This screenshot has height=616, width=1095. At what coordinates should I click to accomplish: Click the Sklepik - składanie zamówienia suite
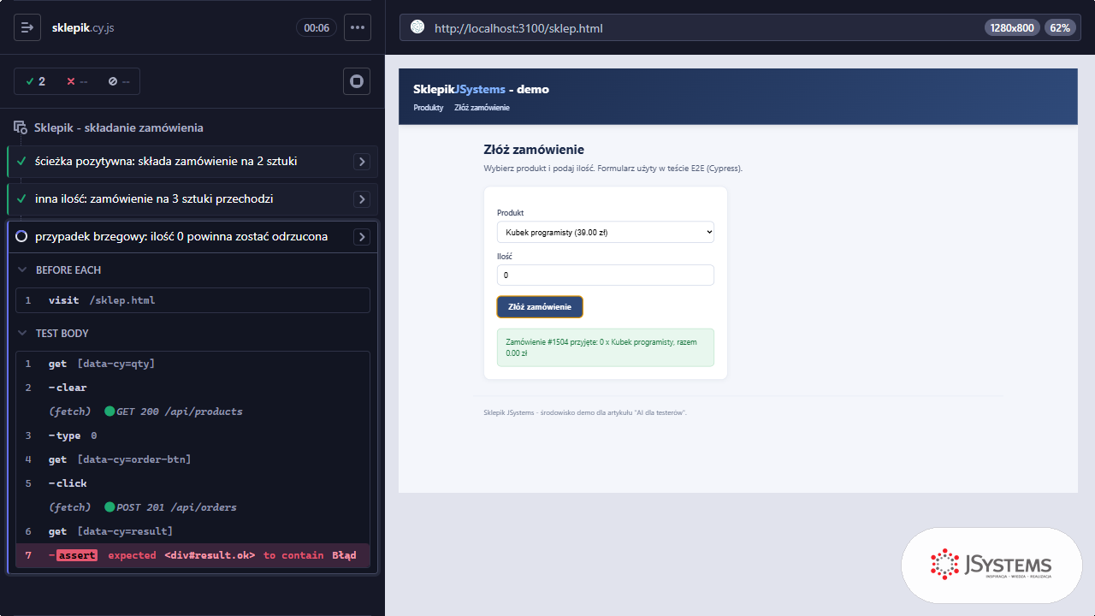click(118, 127)
